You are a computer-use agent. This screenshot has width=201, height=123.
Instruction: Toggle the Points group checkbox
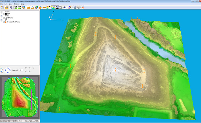coord(1,16)
